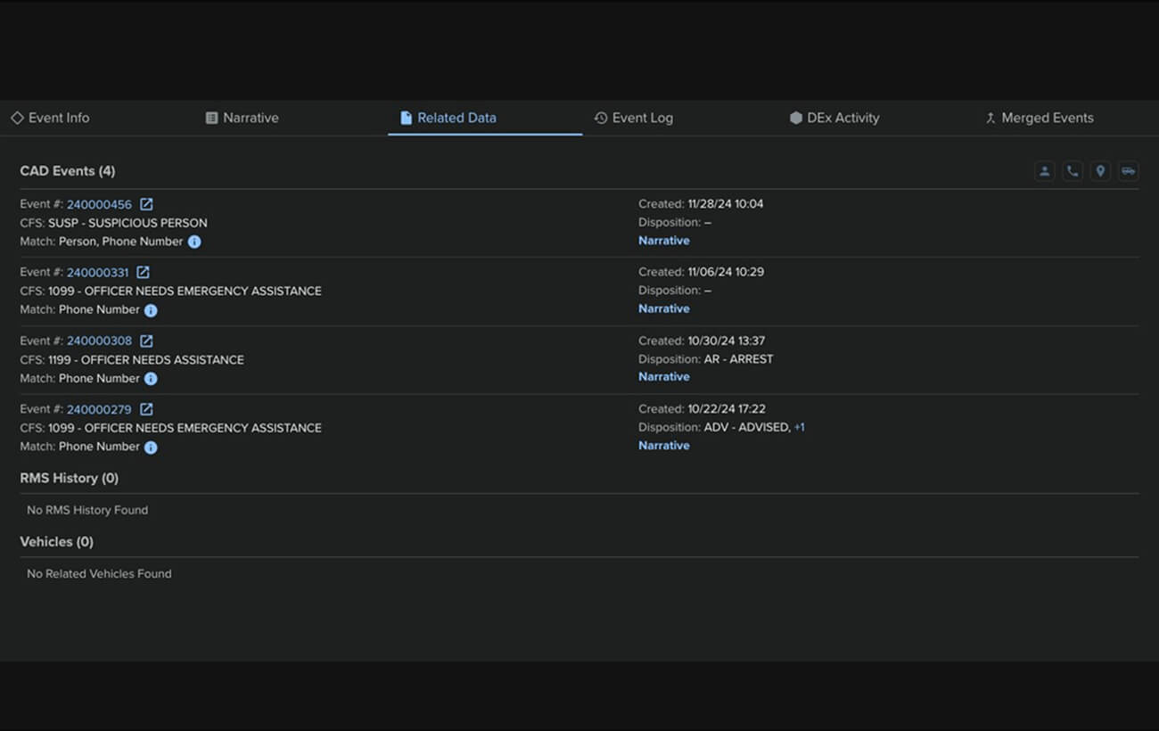Click info icon for event 240000308 match
1159x731 pixels.
(x=150, y=379)
